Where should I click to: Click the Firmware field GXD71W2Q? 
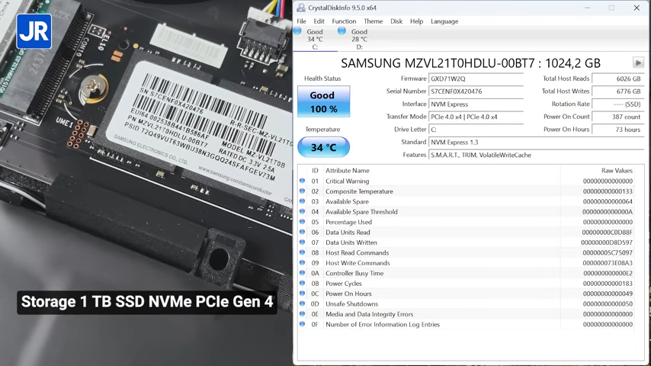[476, 79]
